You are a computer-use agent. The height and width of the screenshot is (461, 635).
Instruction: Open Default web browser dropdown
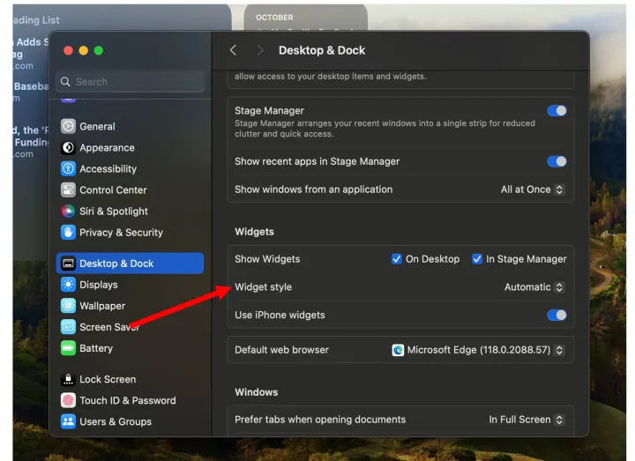tap(477, 350)
